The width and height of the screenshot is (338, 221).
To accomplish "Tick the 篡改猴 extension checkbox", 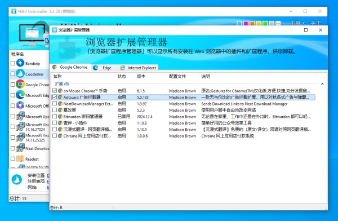I will [x=55, y=110].
